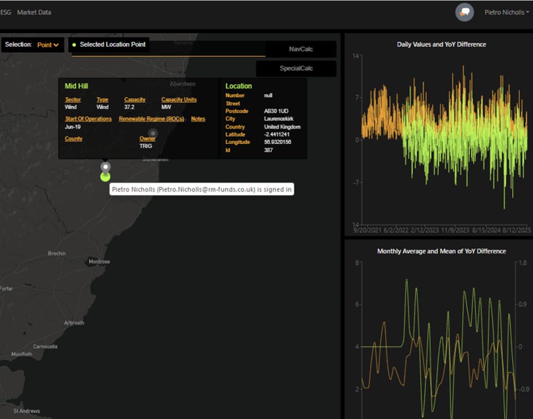Click the Capacity Units link
The image size is (533, 419).
(179, 99)
